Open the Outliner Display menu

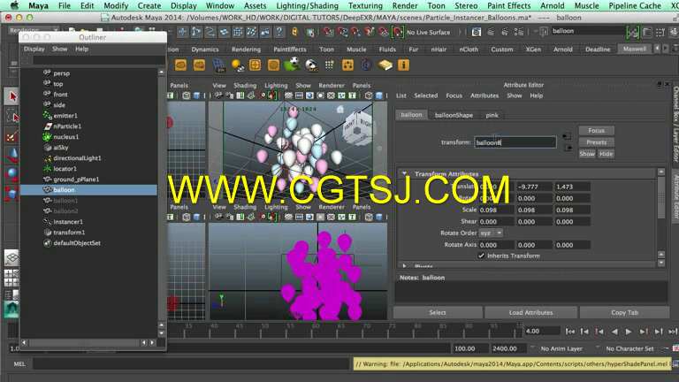pos(34,49)
